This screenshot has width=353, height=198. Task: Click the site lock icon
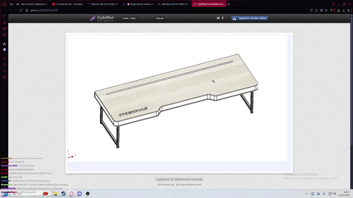pyautogui.click(x=27, y=10)
